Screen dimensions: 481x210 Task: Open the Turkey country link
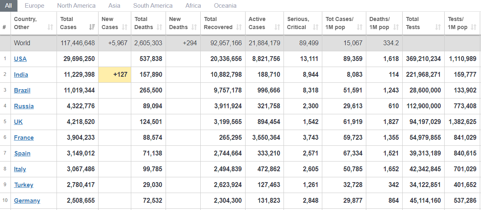pos(23,185)
